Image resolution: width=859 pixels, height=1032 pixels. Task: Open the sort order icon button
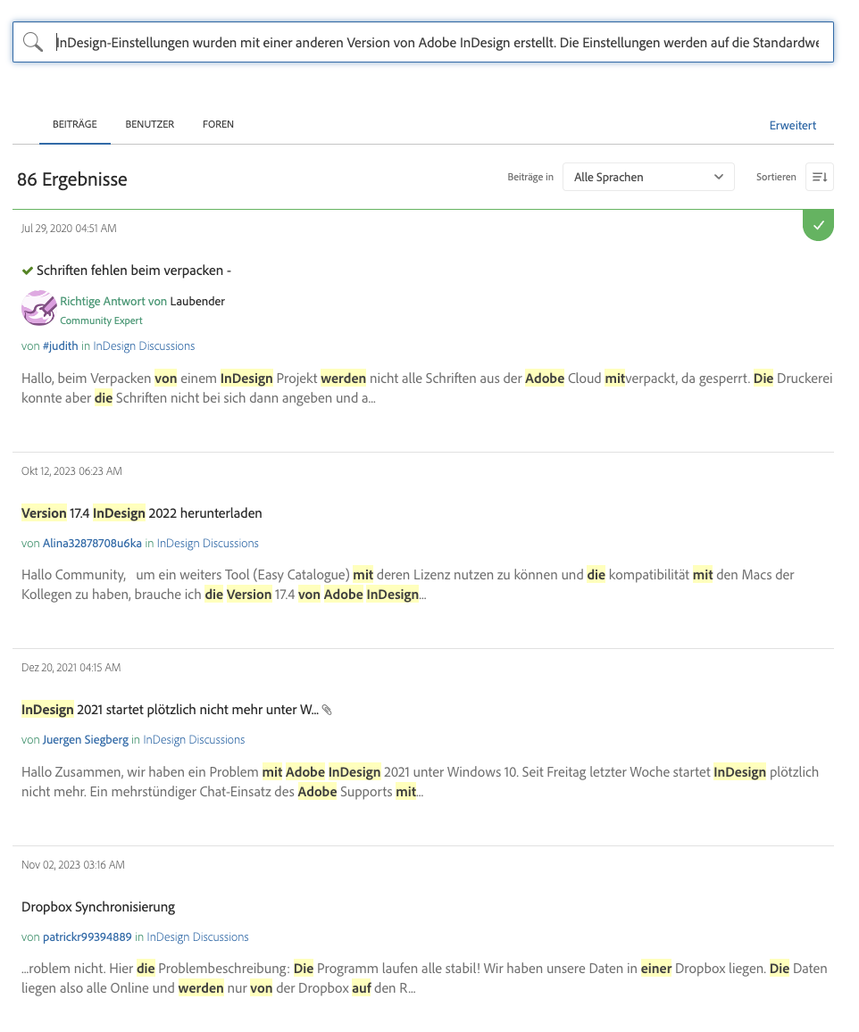(x=819, y=177)
